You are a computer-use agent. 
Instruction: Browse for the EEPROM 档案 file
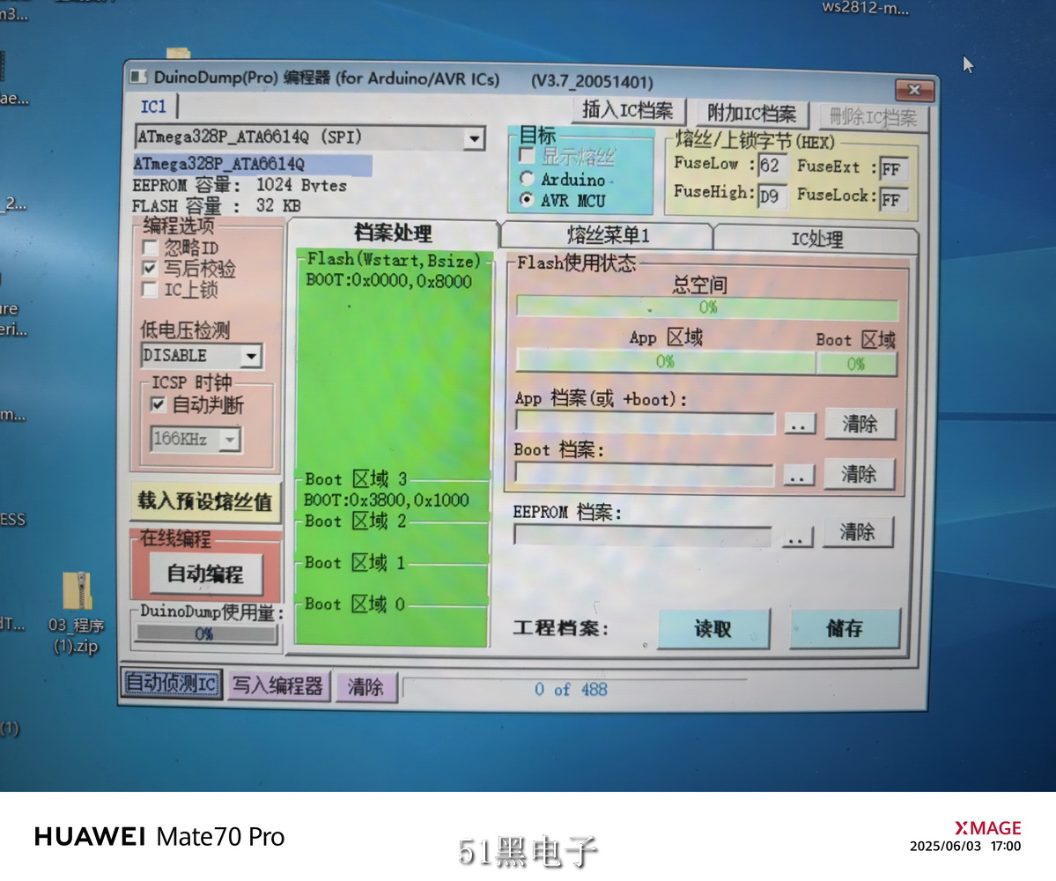[x=796, y=537]
